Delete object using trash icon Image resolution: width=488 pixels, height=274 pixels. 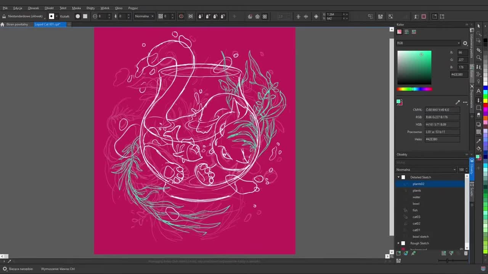pos(466,253)
